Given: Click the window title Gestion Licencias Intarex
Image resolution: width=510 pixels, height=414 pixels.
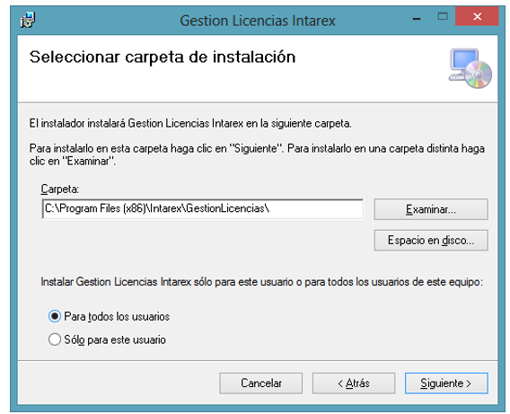Looking at the screenshot, I should pyautogui.click(x=258, y=21).
